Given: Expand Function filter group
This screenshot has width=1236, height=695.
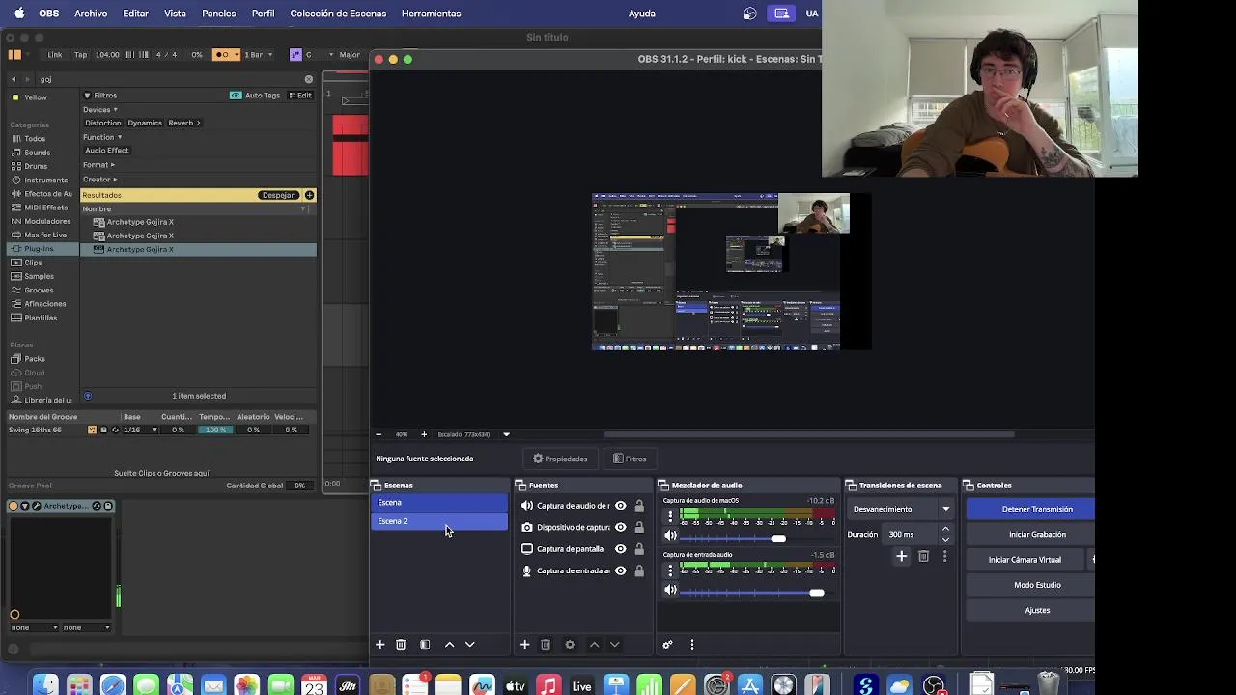Looking at the screenshot, I should click(x=102, y=137).
